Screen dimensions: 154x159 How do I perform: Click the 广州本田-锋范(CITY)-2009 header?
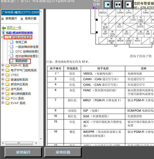(20, 12)
